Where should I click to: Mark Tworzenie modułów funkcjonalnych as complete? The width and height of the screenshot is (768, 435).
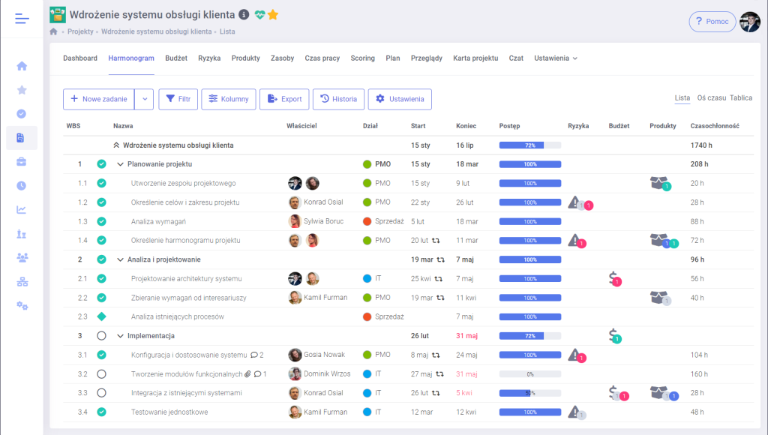[x=101, y=373]
